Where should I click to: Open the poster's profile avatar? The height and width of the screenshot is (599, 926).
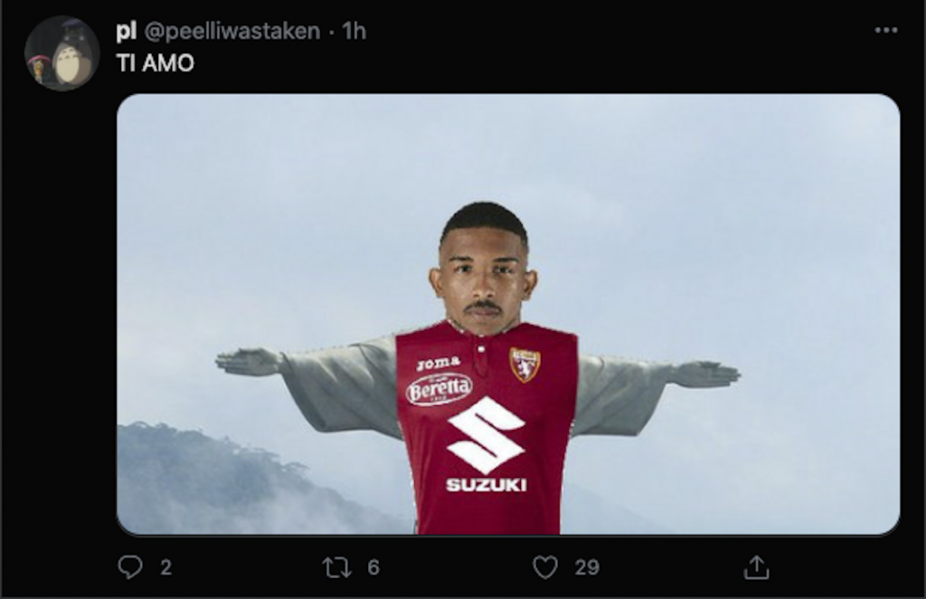click(x=61, y=52)
